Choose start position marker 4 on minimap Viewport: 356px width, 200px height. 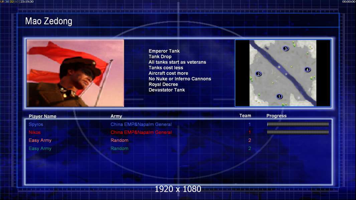tap(307, 70)
